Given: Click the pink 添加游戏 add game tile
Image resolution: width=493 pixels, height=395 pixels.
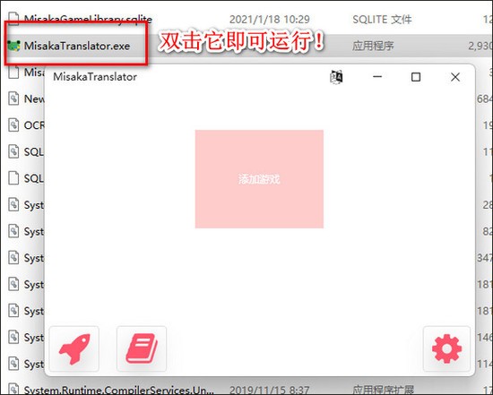Looking at the screenshot, I should (259, 179).
